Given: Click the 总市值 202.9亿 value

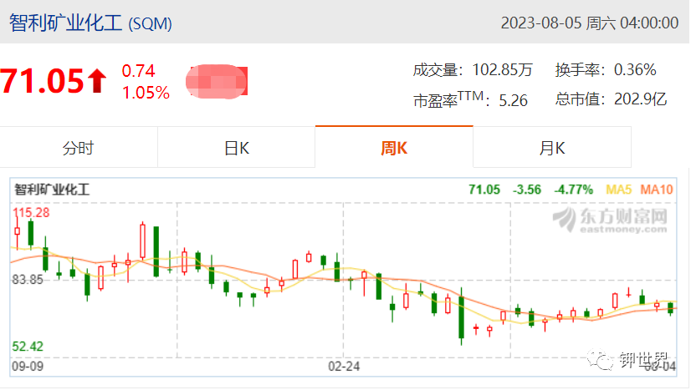Looking at the screenshot, I should pos(640,99).
